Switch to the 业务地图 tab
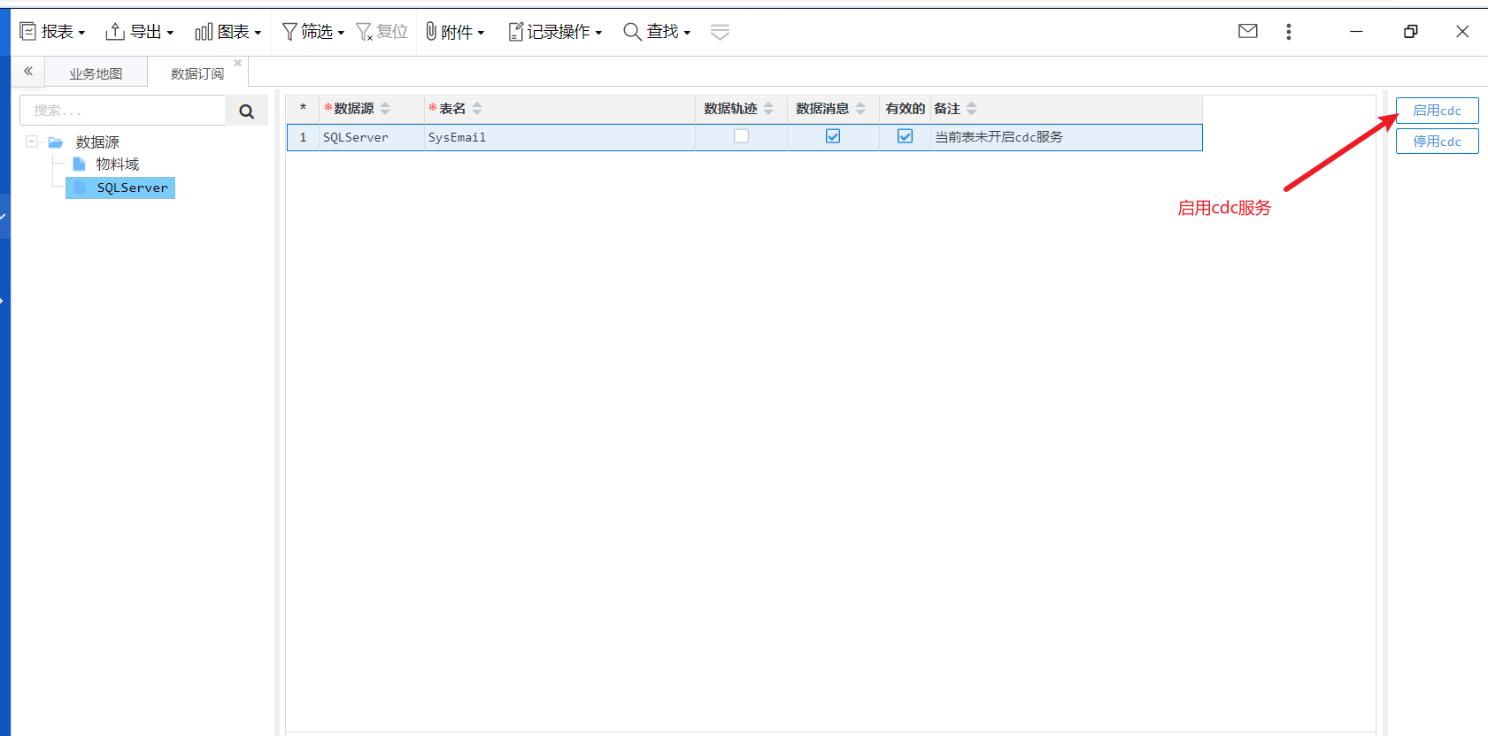1488x736 pixels. (x=96, y=73)
